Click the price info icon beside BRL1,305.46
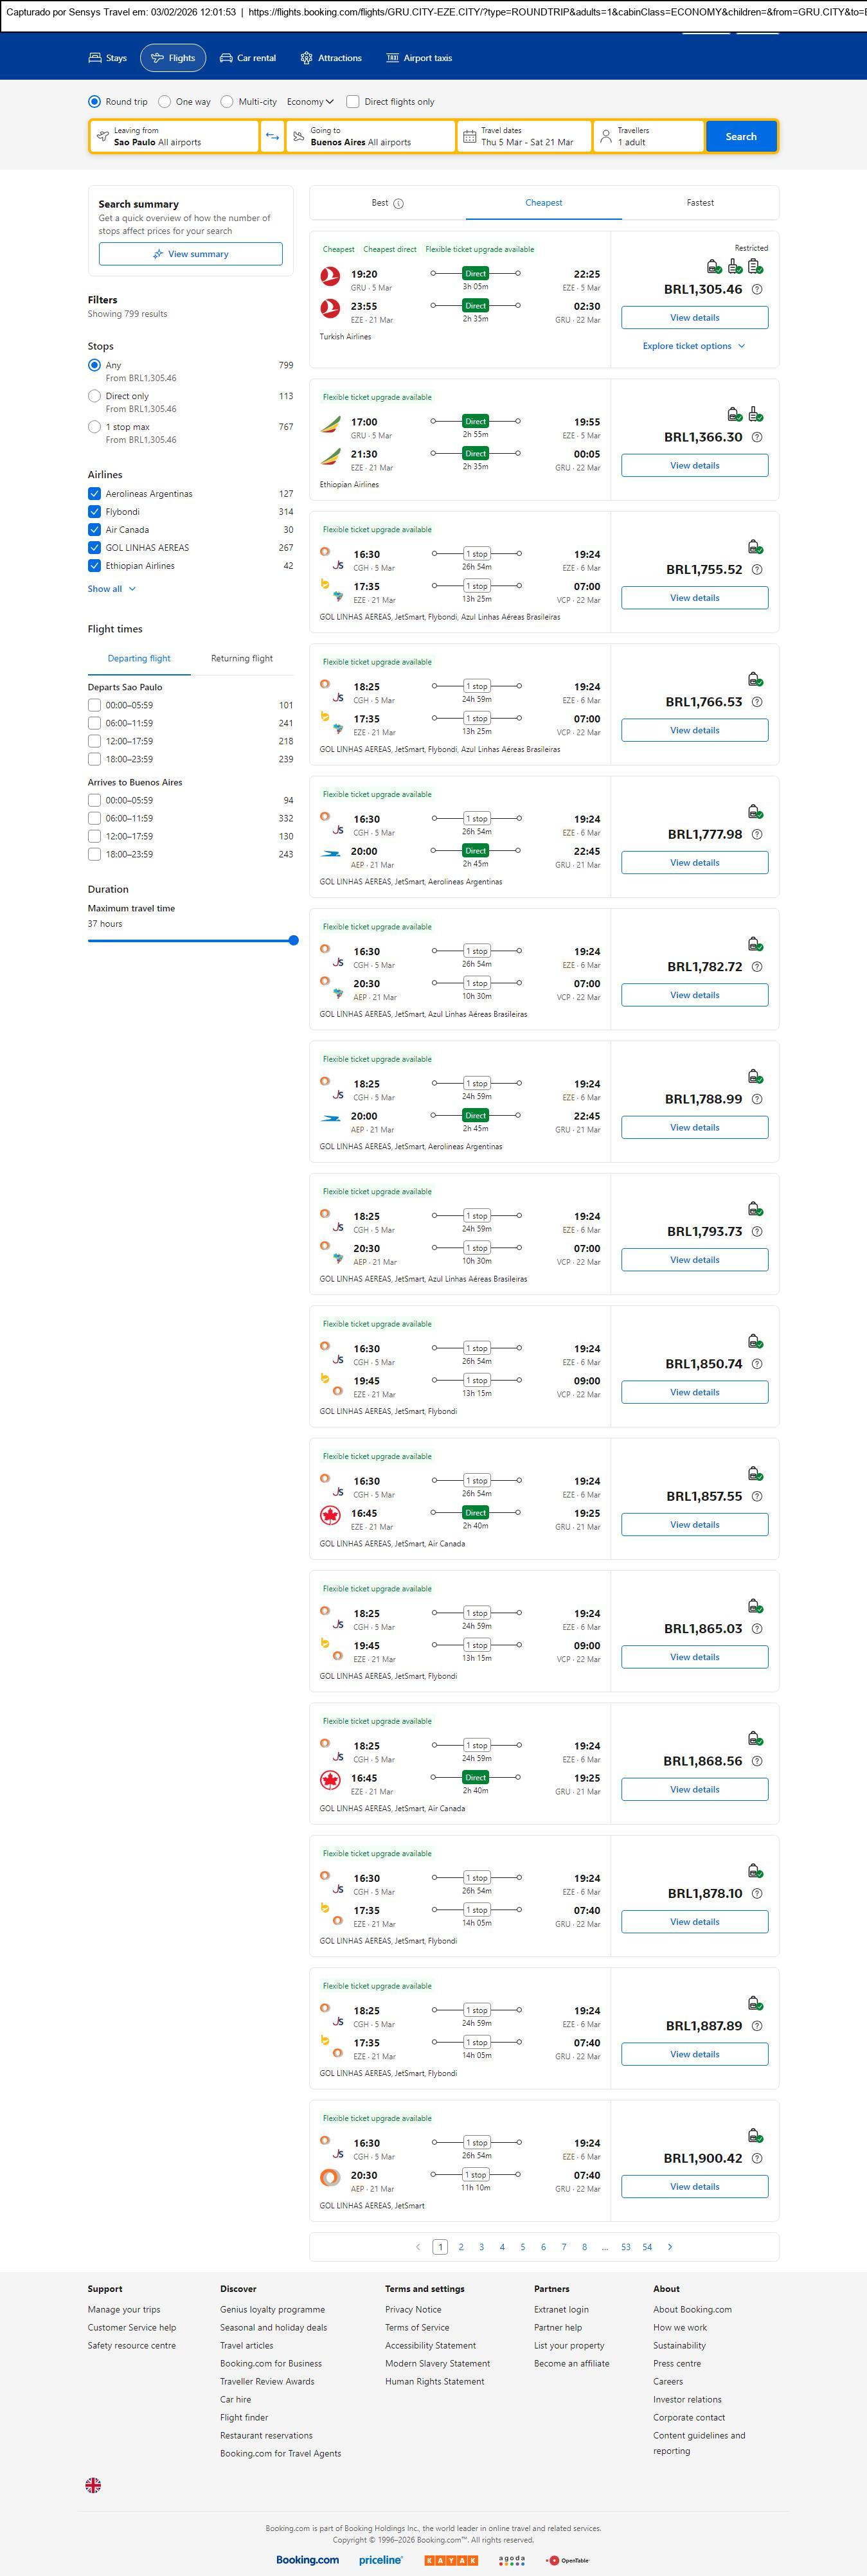This screenshot has height=2576, width=867. [x=756, y=290]
